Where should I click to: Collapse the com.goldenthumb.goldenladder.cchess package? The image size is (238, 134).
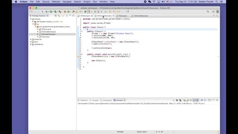click(x=35, y=26)
